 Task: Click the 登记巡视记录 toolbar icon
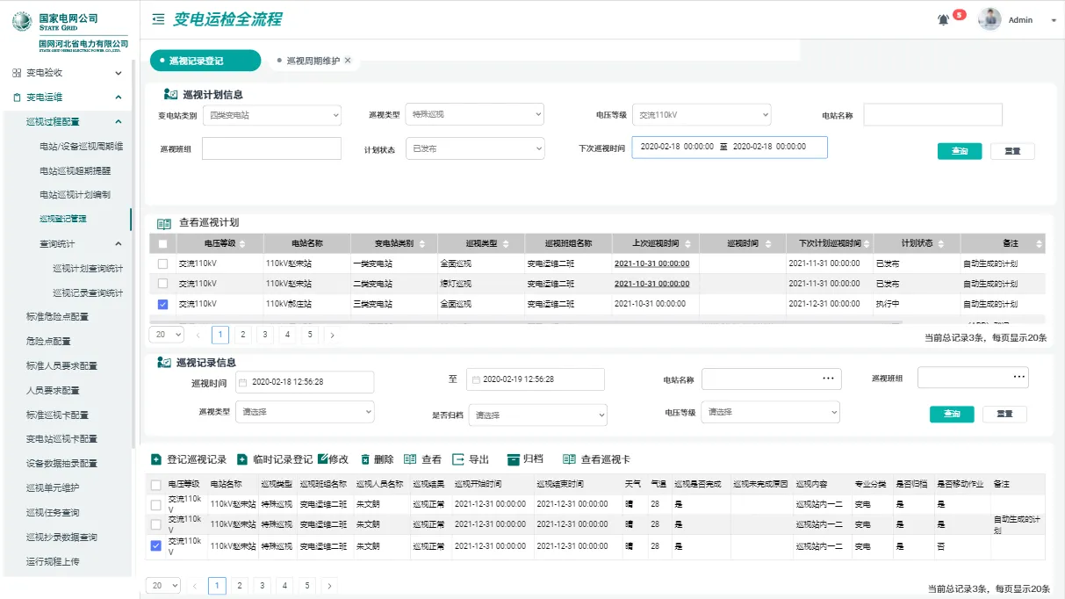tap(155, 459)
